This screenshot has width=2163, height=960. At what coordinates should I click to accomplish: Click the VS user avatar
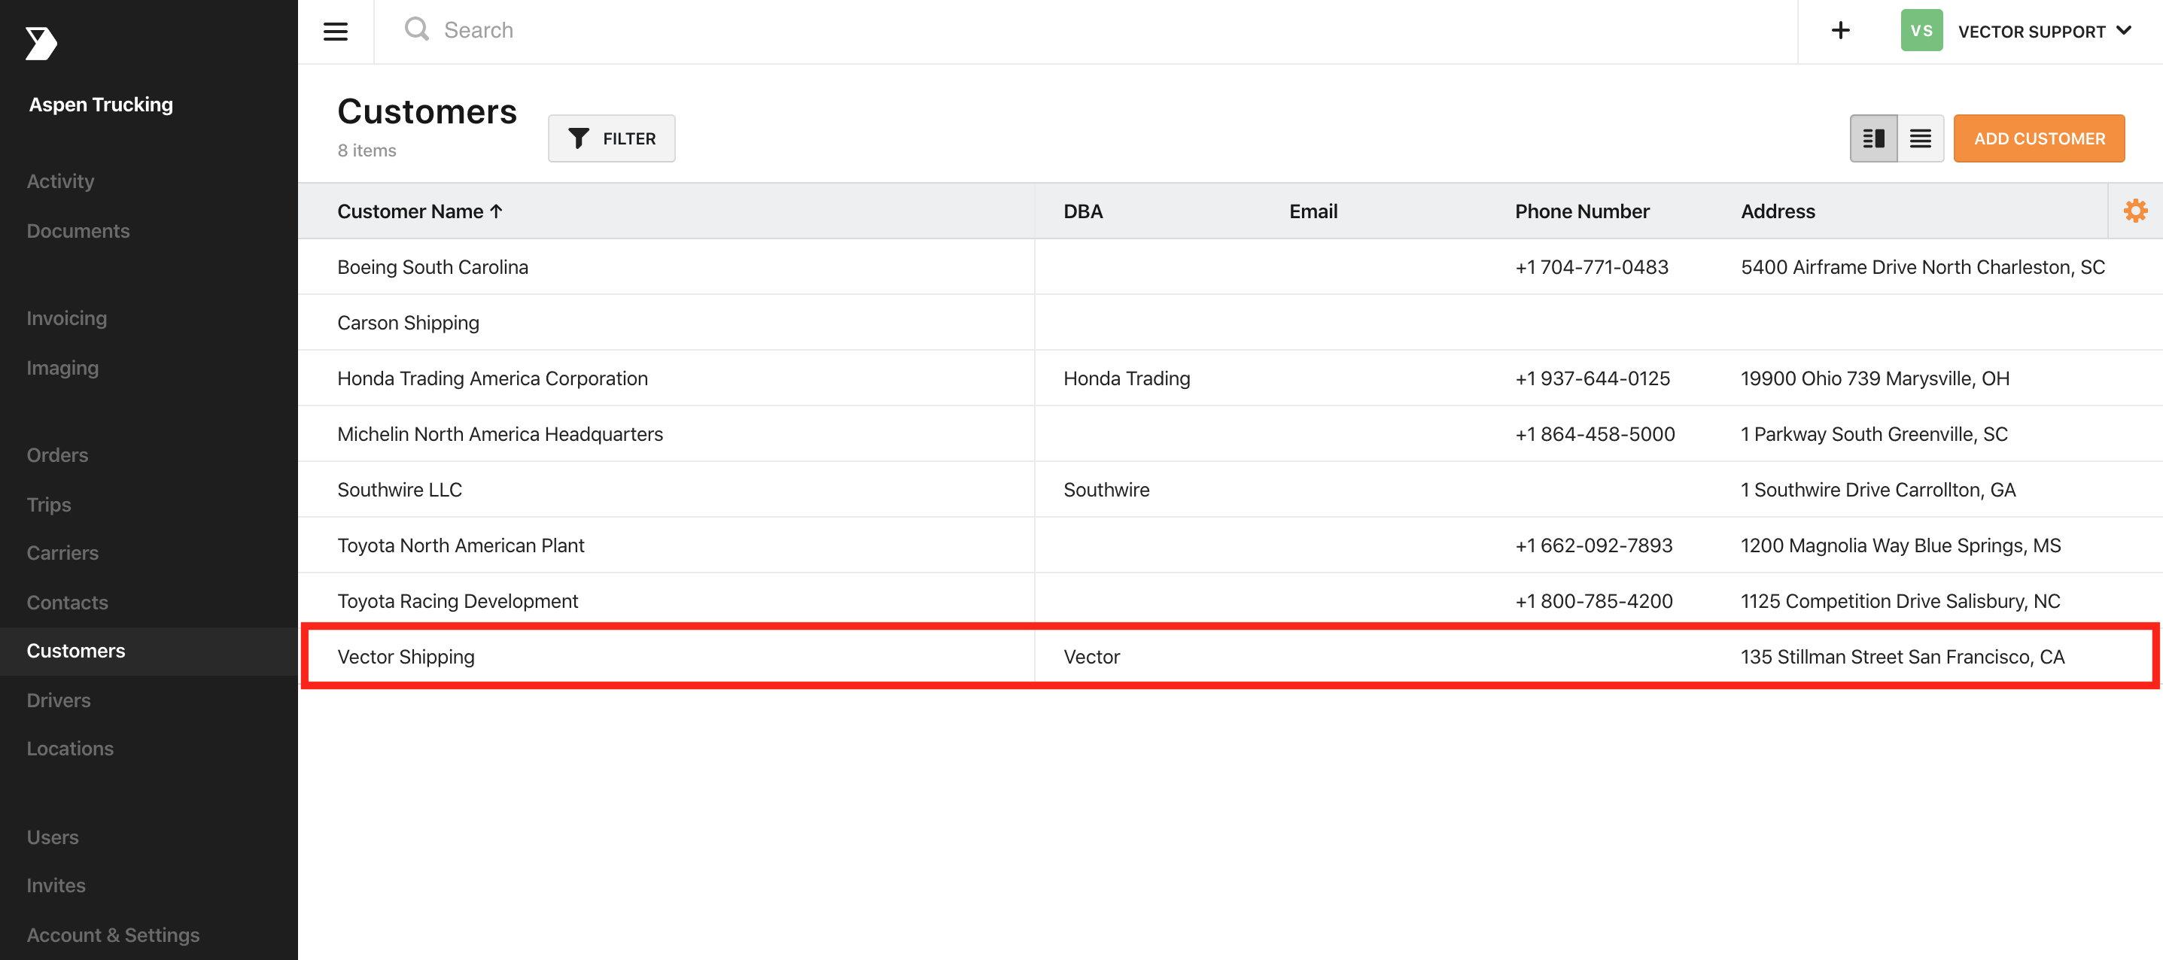coord(1921,30)
